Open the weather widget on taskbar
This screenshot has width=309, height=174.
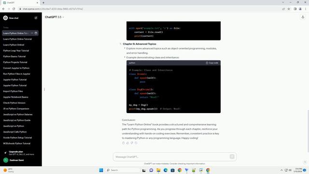pos(9,170)
